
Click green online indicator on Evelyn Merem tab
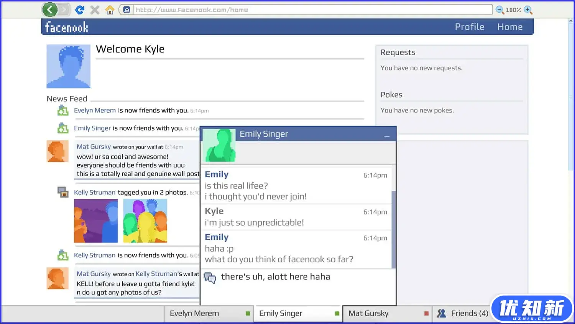pyautogui.click(x=248, y=313)
